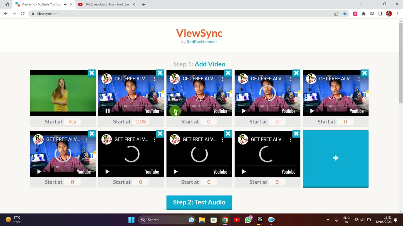The image size is (403, 226).
Task: Click the blue bookmark star
Action: click(x=345, y=14)
